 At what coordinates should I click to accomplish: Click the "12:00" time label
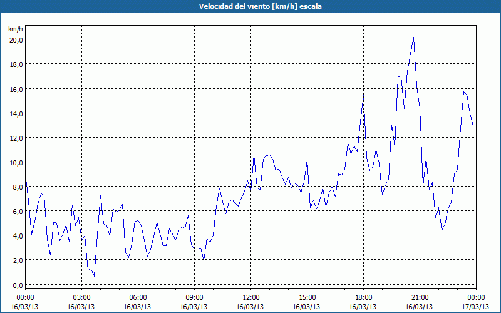click(x=251, y=298)
